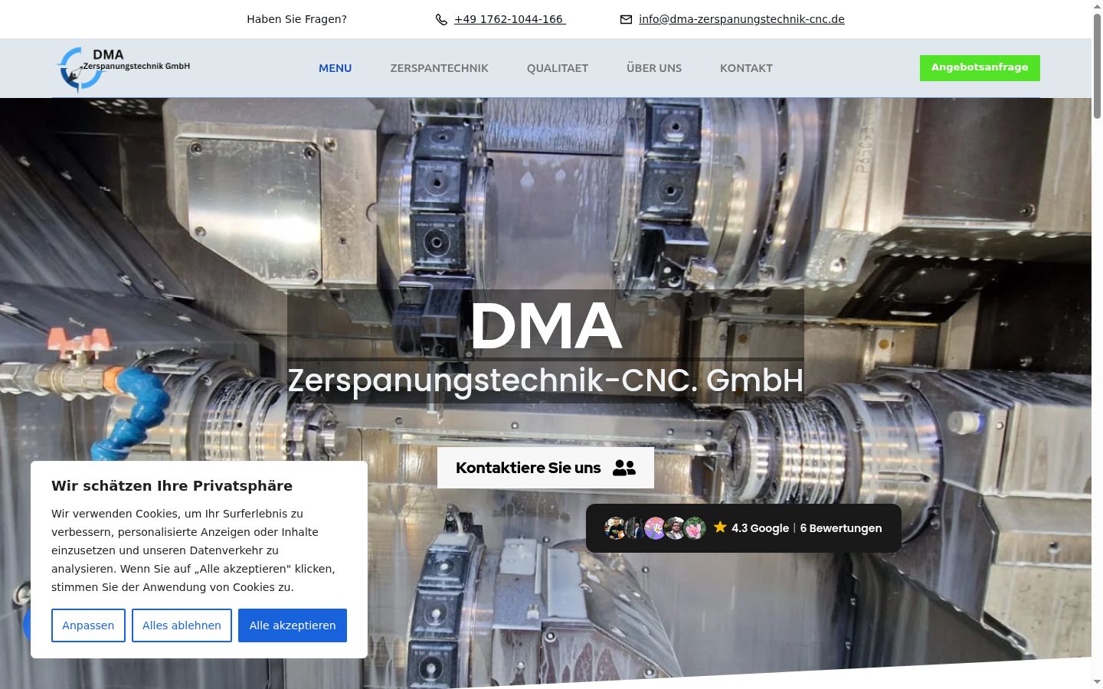Open the ÜBER UNS navigation item
This screenshot has height=689, width=1103.
(x=654, y=68)
